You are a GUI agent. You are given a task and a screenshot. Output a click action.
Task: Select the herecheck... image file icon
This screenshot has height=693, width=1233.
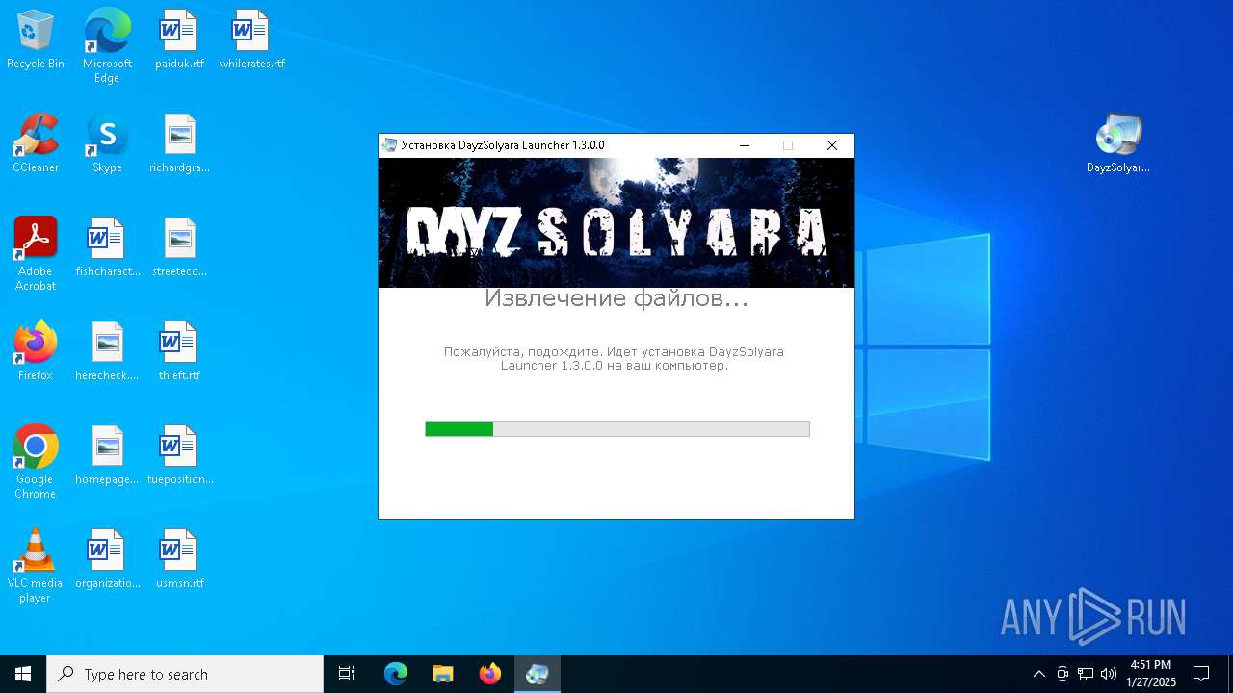(107, 352)
